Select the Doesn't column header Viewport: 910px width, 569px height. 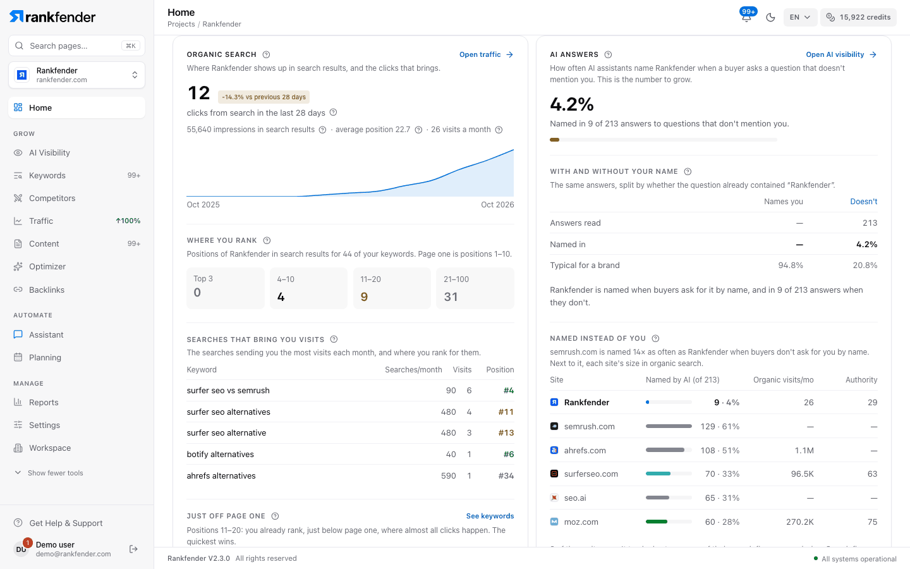click(x=863, y=202)
